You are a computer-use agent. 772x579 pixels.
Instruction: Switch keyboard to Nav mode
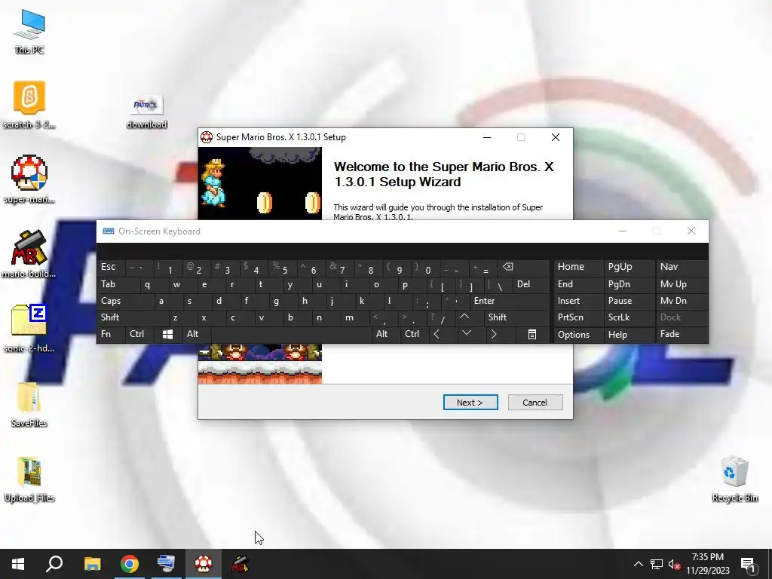[682, 267]
